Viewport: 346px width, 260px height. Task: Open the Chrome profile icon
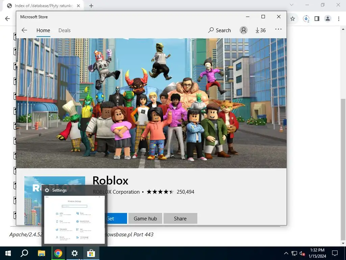[328, 19]
